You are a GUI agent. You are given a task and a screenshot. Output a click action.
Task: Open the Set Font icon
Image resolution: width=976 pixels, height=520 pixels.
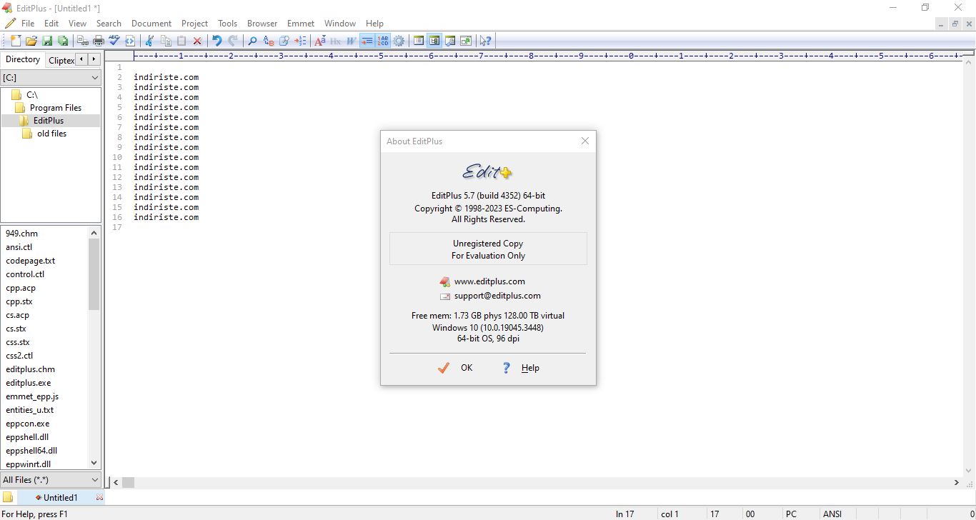320,41
